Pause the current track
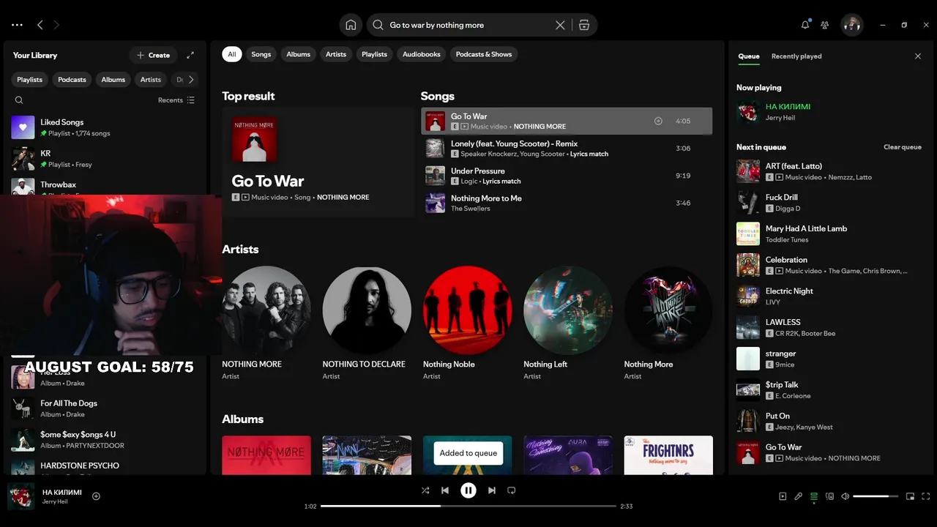The width and height of the screenshot is (937, 527). 468,490
